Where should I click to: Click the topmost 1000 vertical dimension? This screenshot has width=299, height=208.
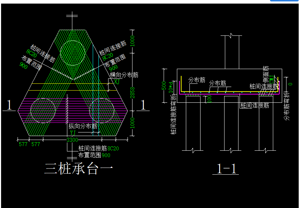point(132,41)
